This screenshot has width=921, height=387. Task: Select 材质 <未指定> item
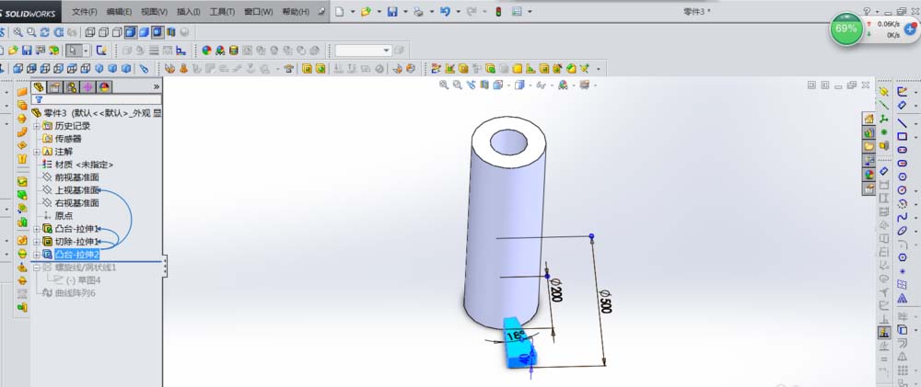(84, 165)
